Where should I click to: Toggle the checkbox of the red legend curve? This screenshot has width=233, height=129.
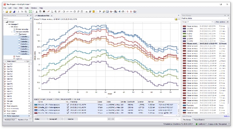(x=68, y=113)
